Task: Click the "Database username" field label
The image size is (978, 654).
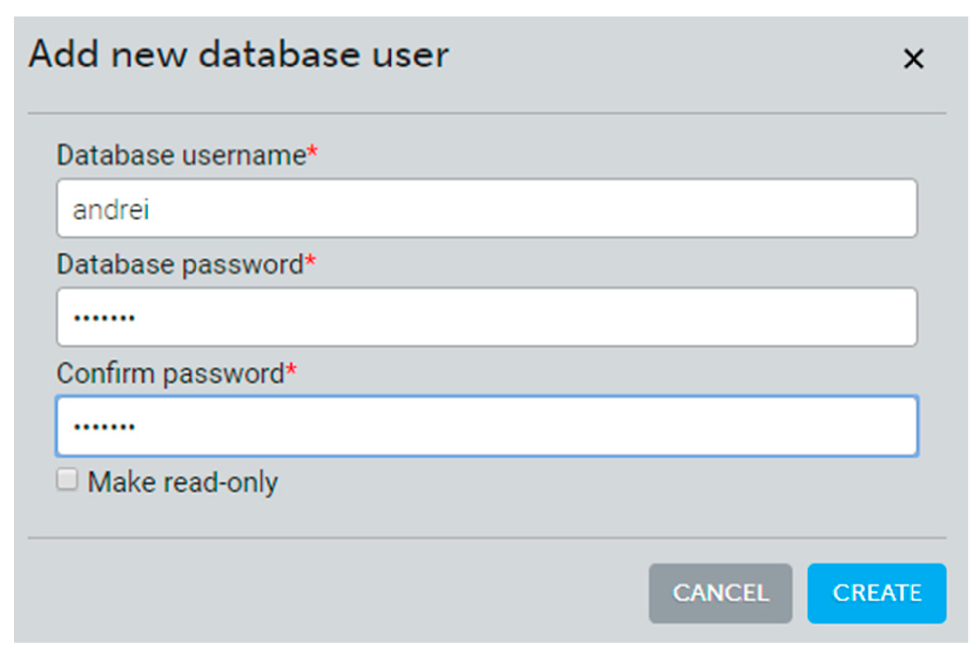Action: 181,155
